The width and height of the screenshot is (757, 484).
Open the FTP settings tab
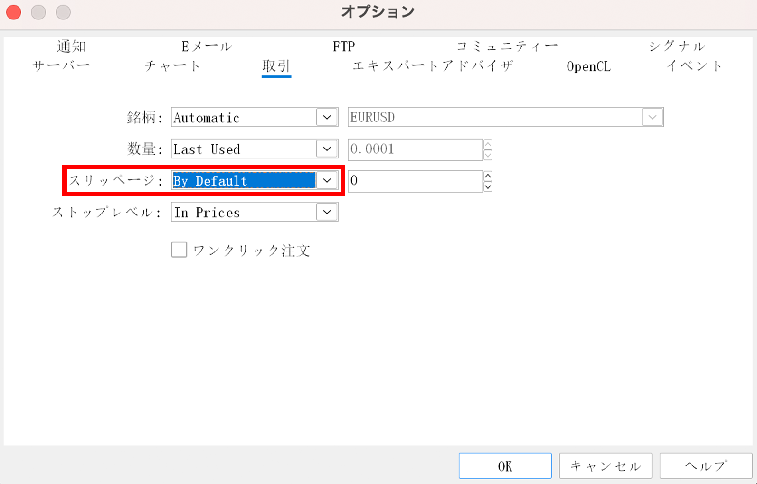coord(343,47)
